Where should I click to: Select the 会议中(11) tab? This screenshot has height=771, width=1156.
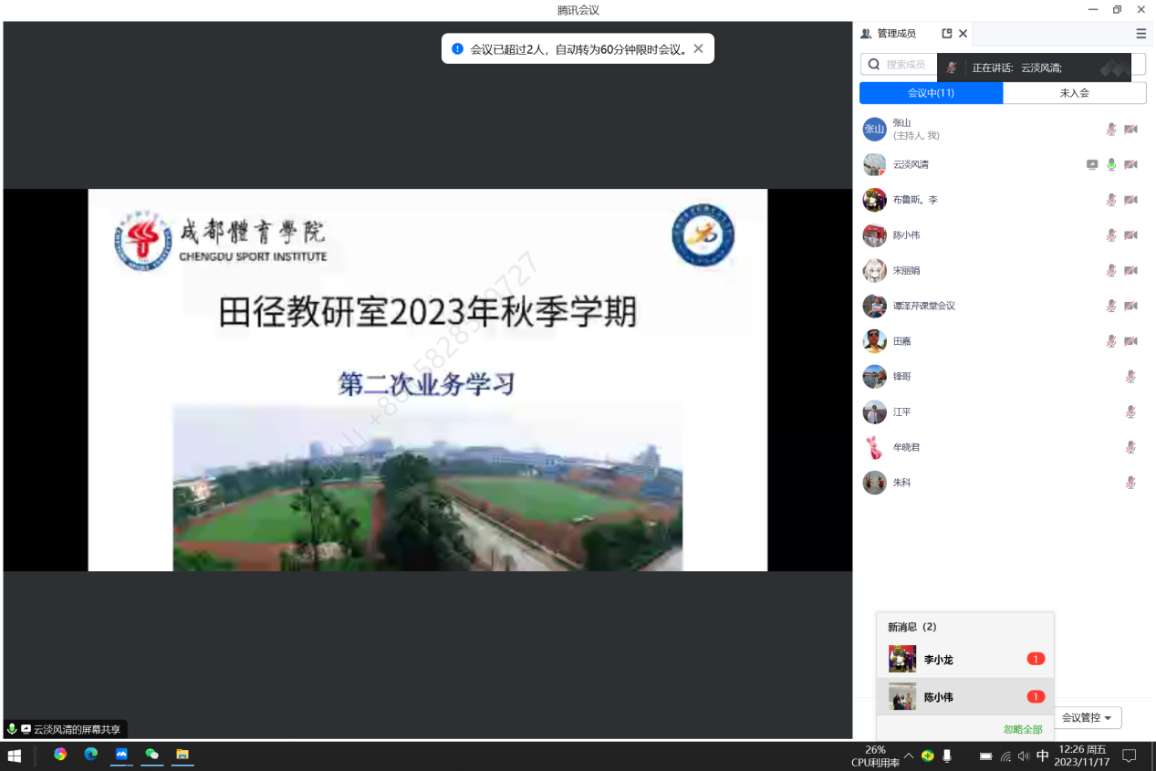(931, 93)
